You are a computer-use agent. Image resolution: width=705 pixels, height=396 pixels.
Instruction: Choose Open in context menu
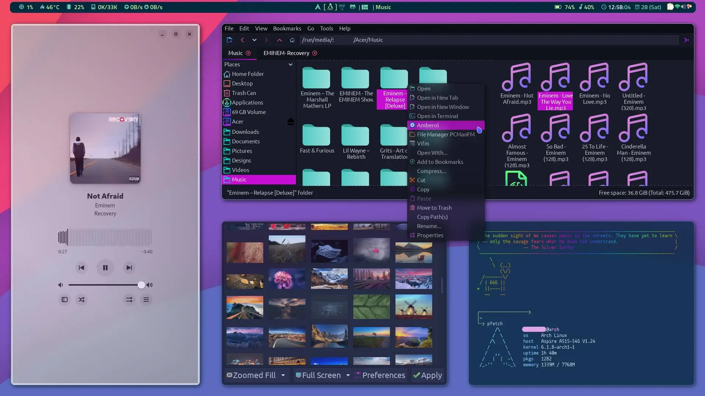[x=446, y=88]
